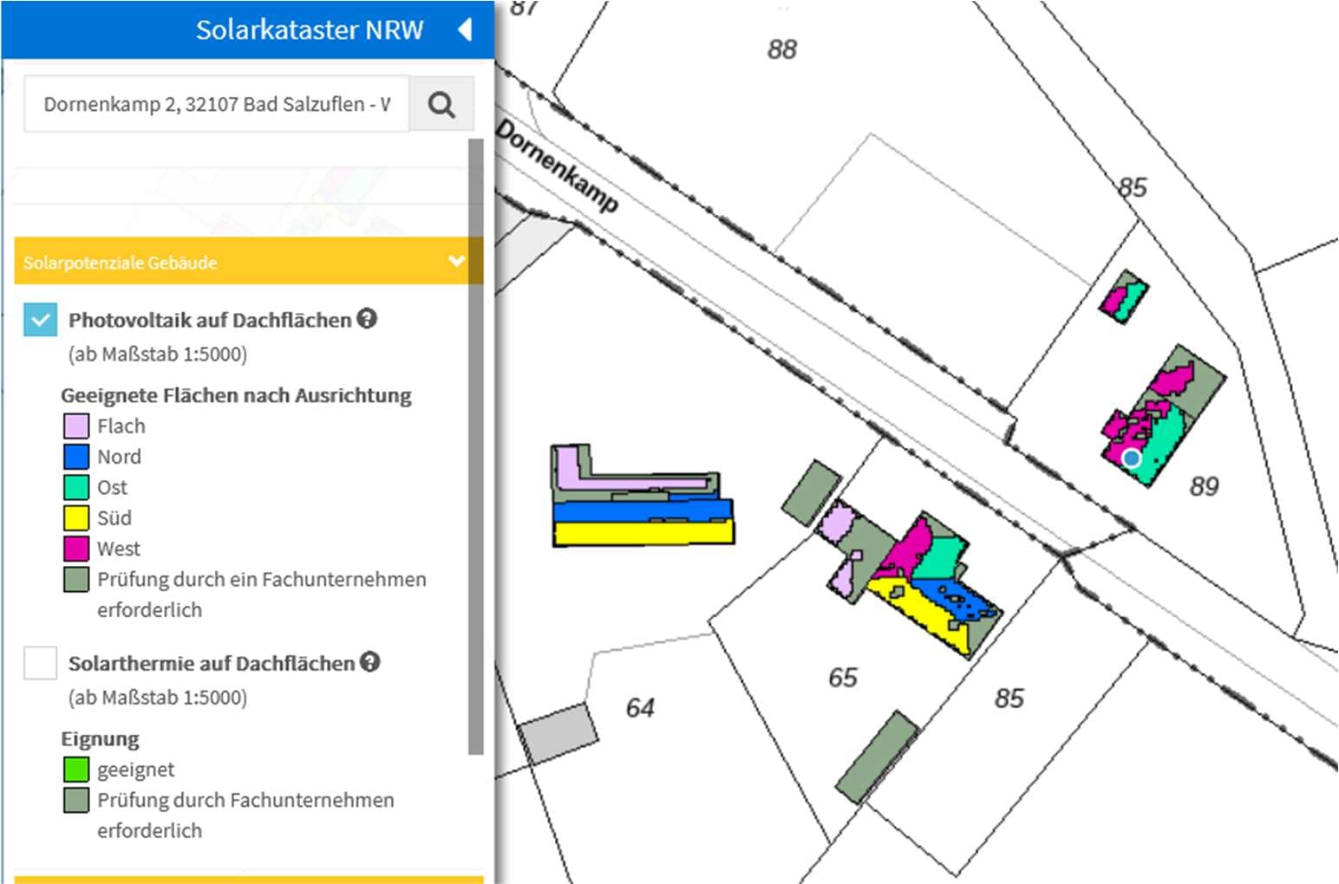Click the blue location marker on the map
This screenshot has height=884, width=1339.
pyautogui.click(x=1131, y=458)
